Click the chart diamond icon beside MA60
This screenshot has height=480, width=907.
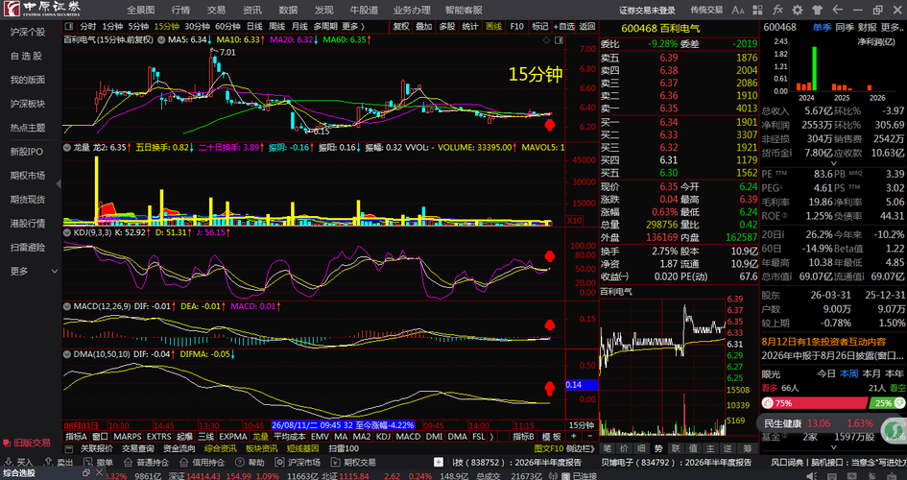[x=547, y=40]
